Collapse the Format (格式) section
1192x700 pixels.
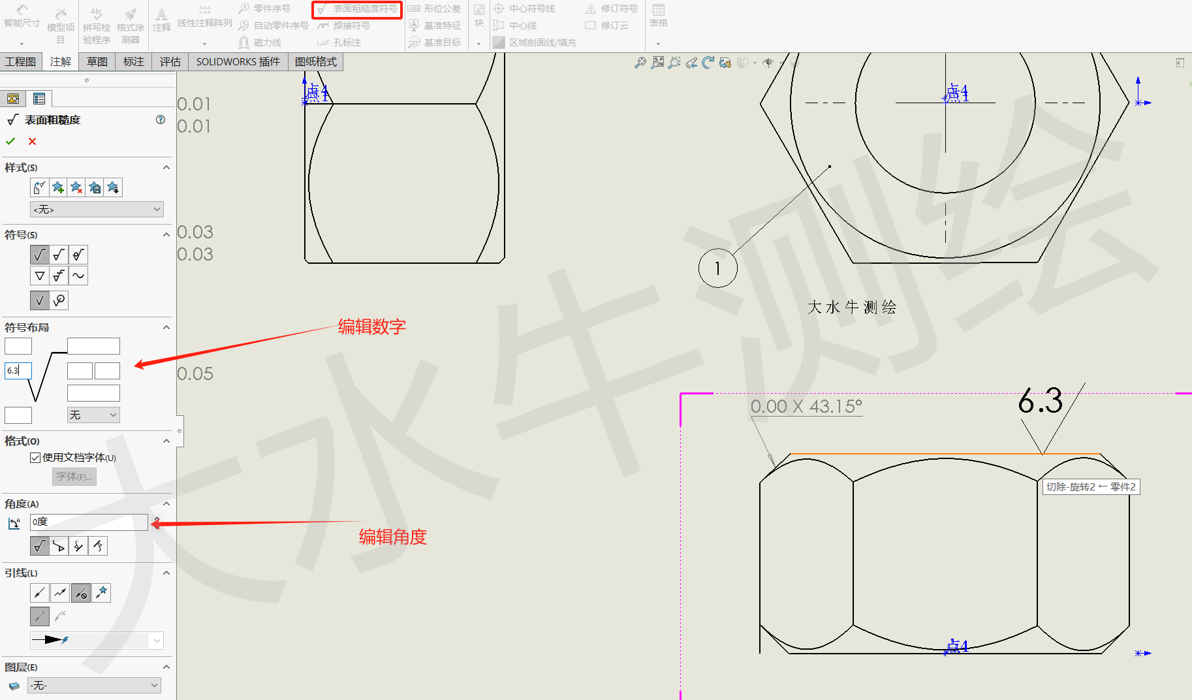166,441
